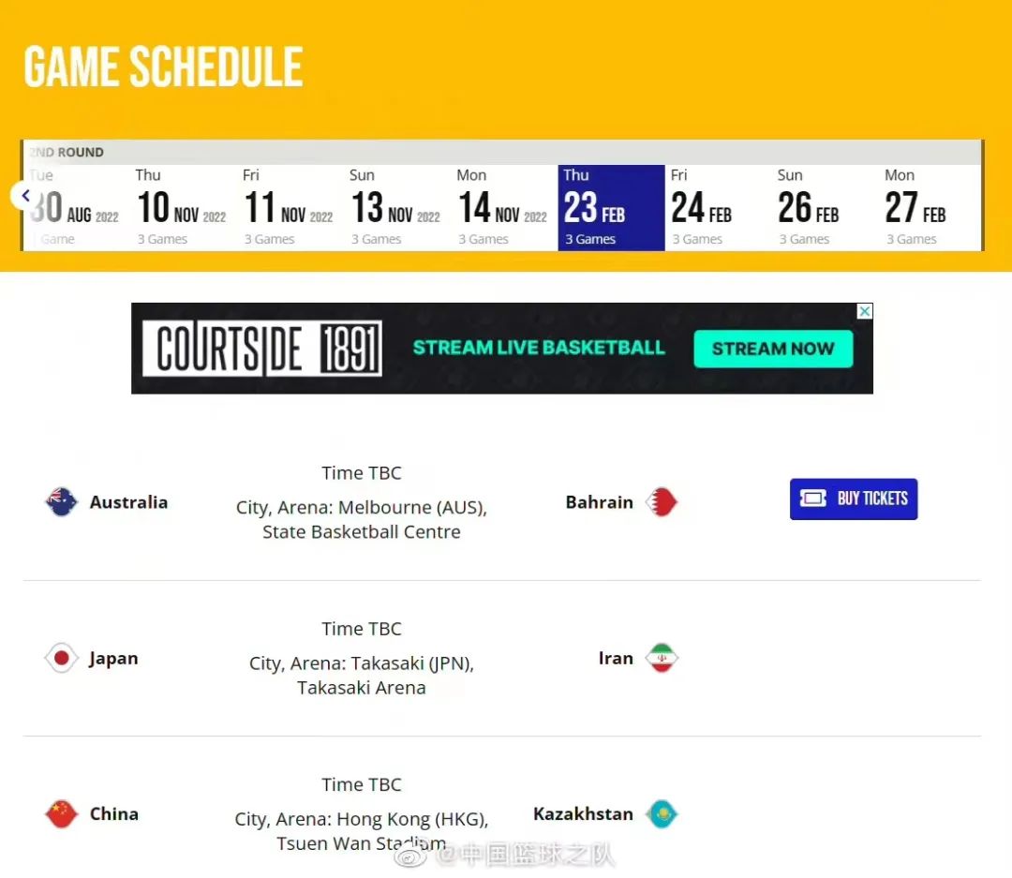Screen dimensions: 1012x878
Task: Click the Buy Tickets button
Action: [854, 499]
